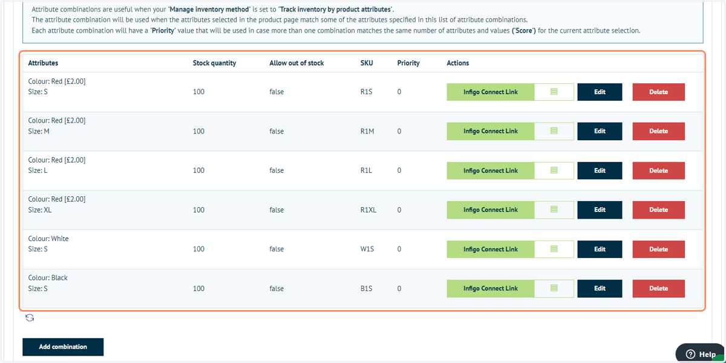
Task: Click the Colour: White attribute text
Action: (48, 239)
